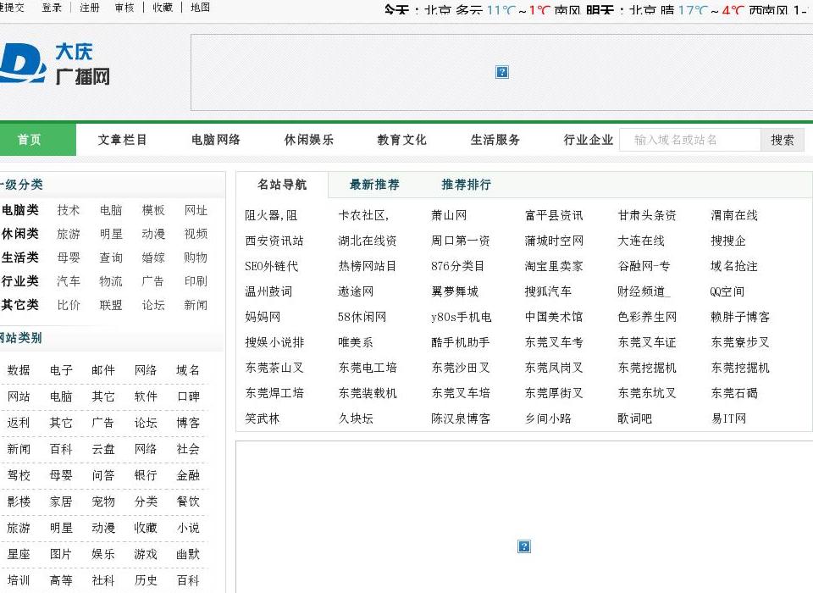
Task: Open the 易IT网 site link
Action: 728,418
